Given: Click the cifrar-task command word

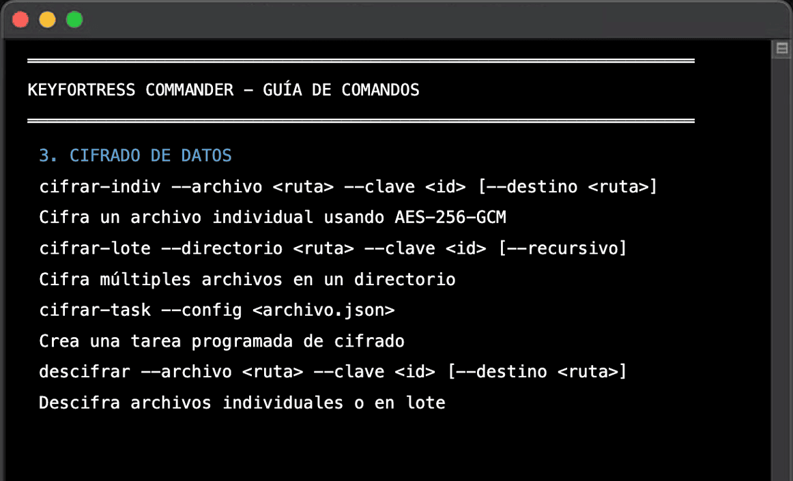Looking at the screenshot, I should (95, 310).
